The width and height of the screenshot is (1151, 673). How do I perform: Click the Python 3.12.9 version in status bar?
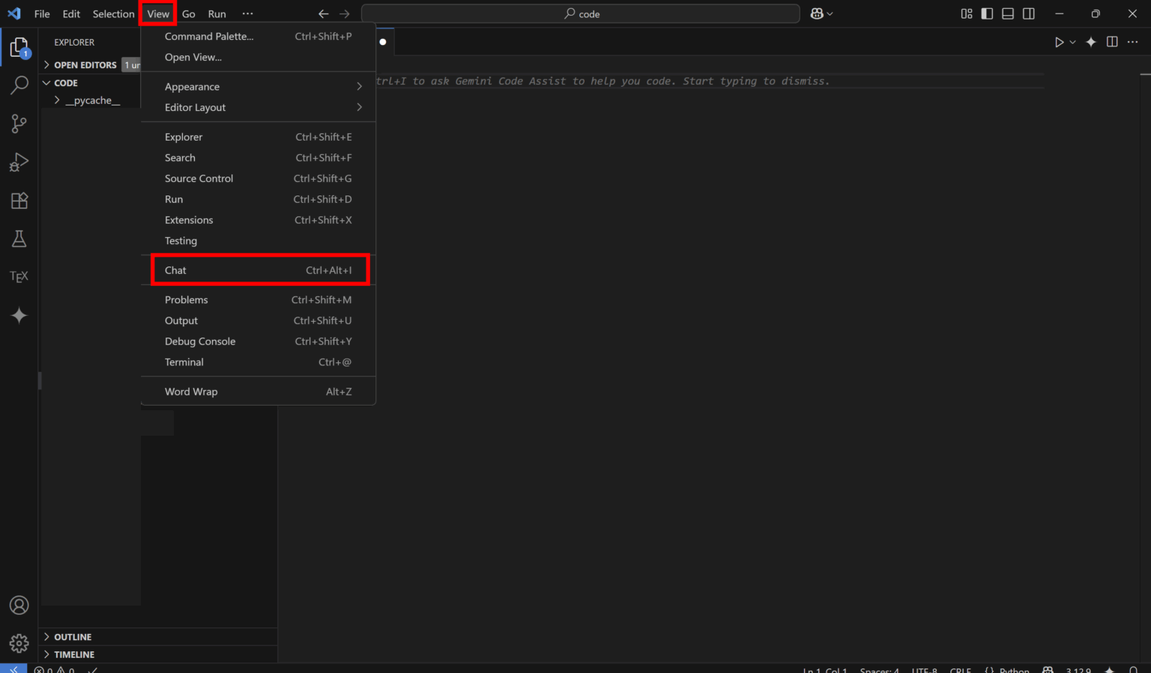pos(1078,670)
